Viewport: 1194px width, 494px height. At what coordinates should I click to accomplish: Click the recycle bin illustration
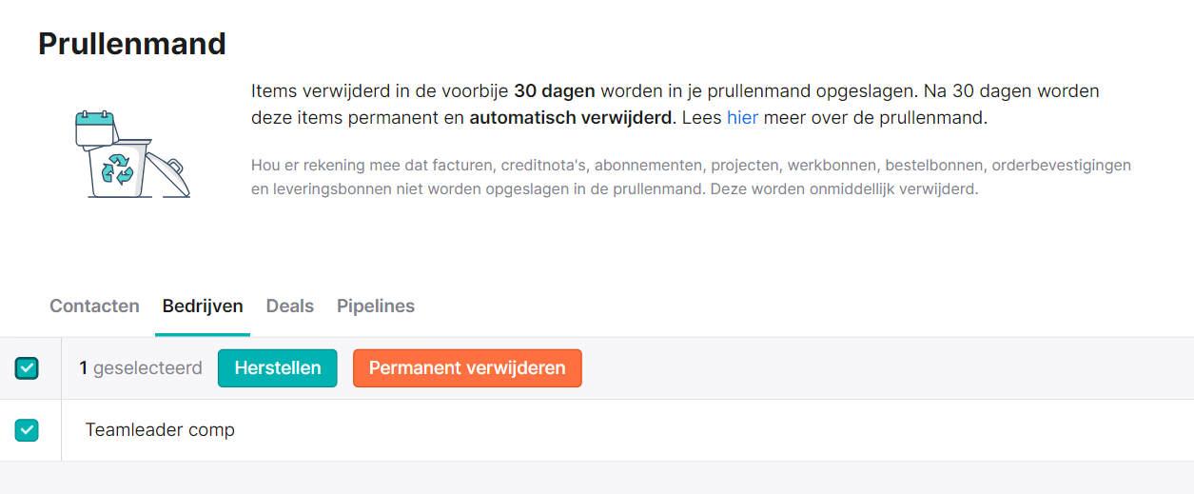(x=132, y=154)
